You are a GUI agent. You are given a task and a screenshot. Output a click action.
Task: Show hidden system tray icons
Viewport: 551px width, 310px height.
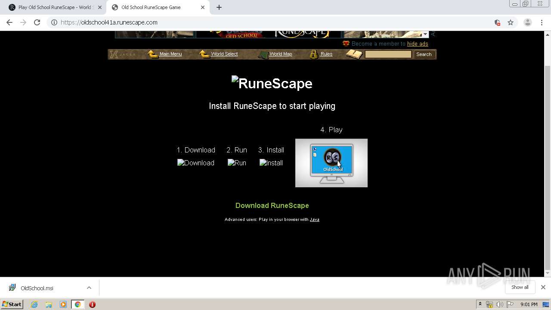click(x=480, y=304)
